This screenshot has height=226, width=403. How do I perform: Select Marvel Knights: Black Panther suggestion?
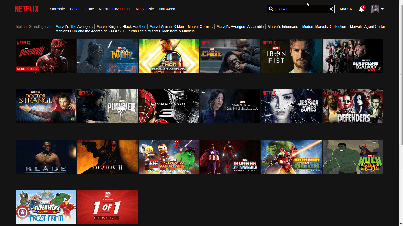coord(121,27)
